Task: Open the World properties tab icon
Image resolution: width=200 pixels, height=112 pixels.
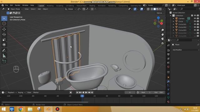Action: (168, 67)
